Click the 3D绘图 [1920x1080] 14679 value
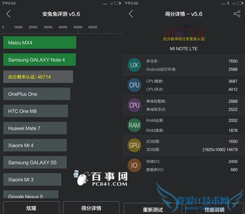 pyautogui.click(x=220, y=149)
